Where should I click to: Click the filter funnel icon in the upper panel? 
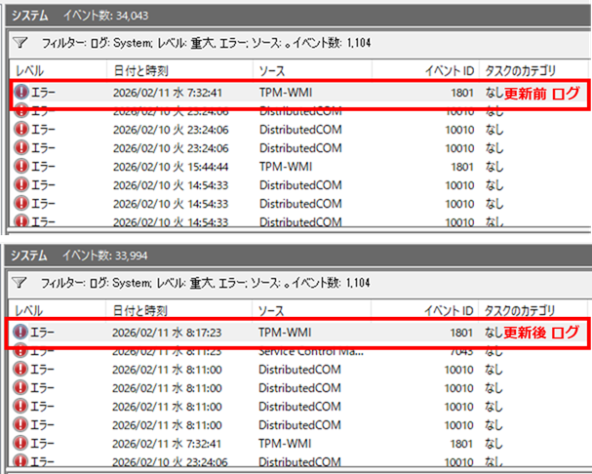20,44
